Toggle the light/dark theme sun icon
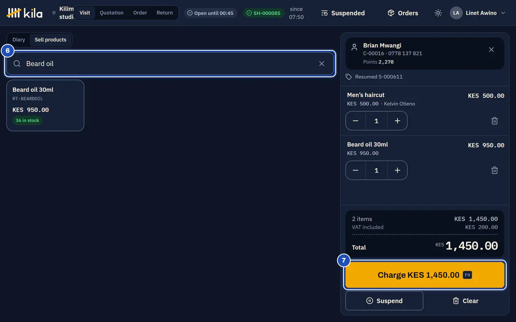 pyautogui.click(x=438, y=13)
